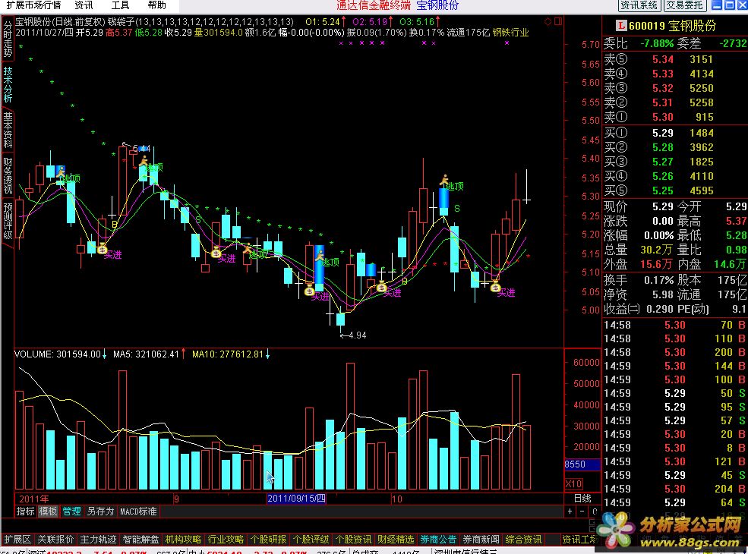Open the 个股研报 bottom tab
This screenshot has width=748, height=554.
(x=268, y=540)
